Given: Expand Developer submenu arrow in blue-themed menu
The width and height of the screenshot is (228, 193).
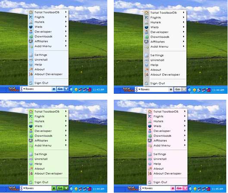Looking at the screenshot, I should (x=66, y=31).
